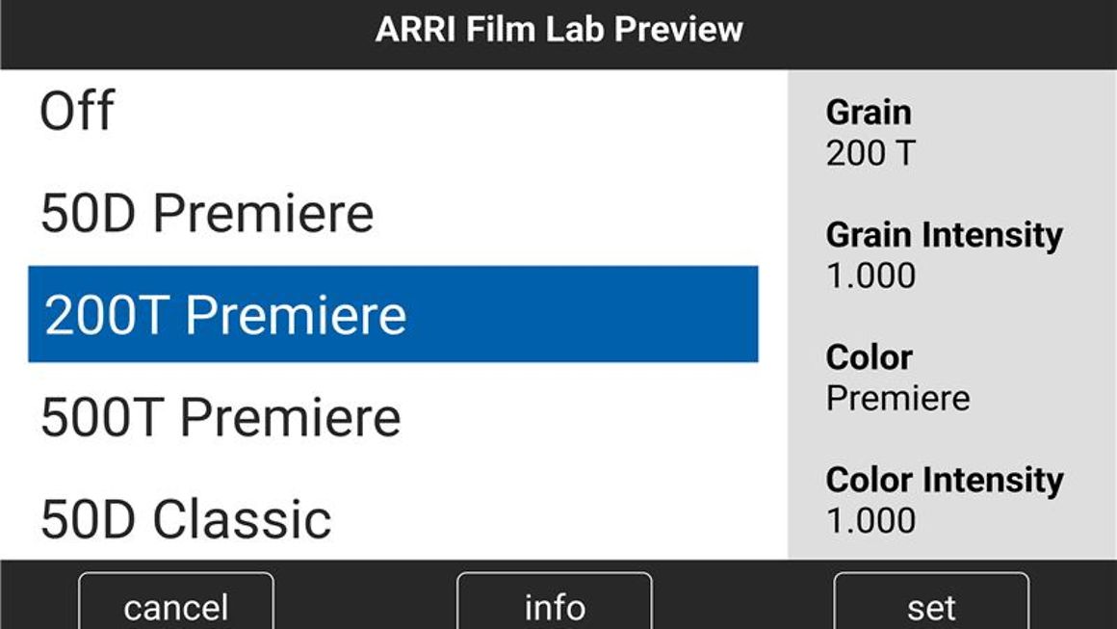This screenshot has width=1117, height=629.
Task: Pick the 500T Premiere film look
Action: tap(221, 417)
